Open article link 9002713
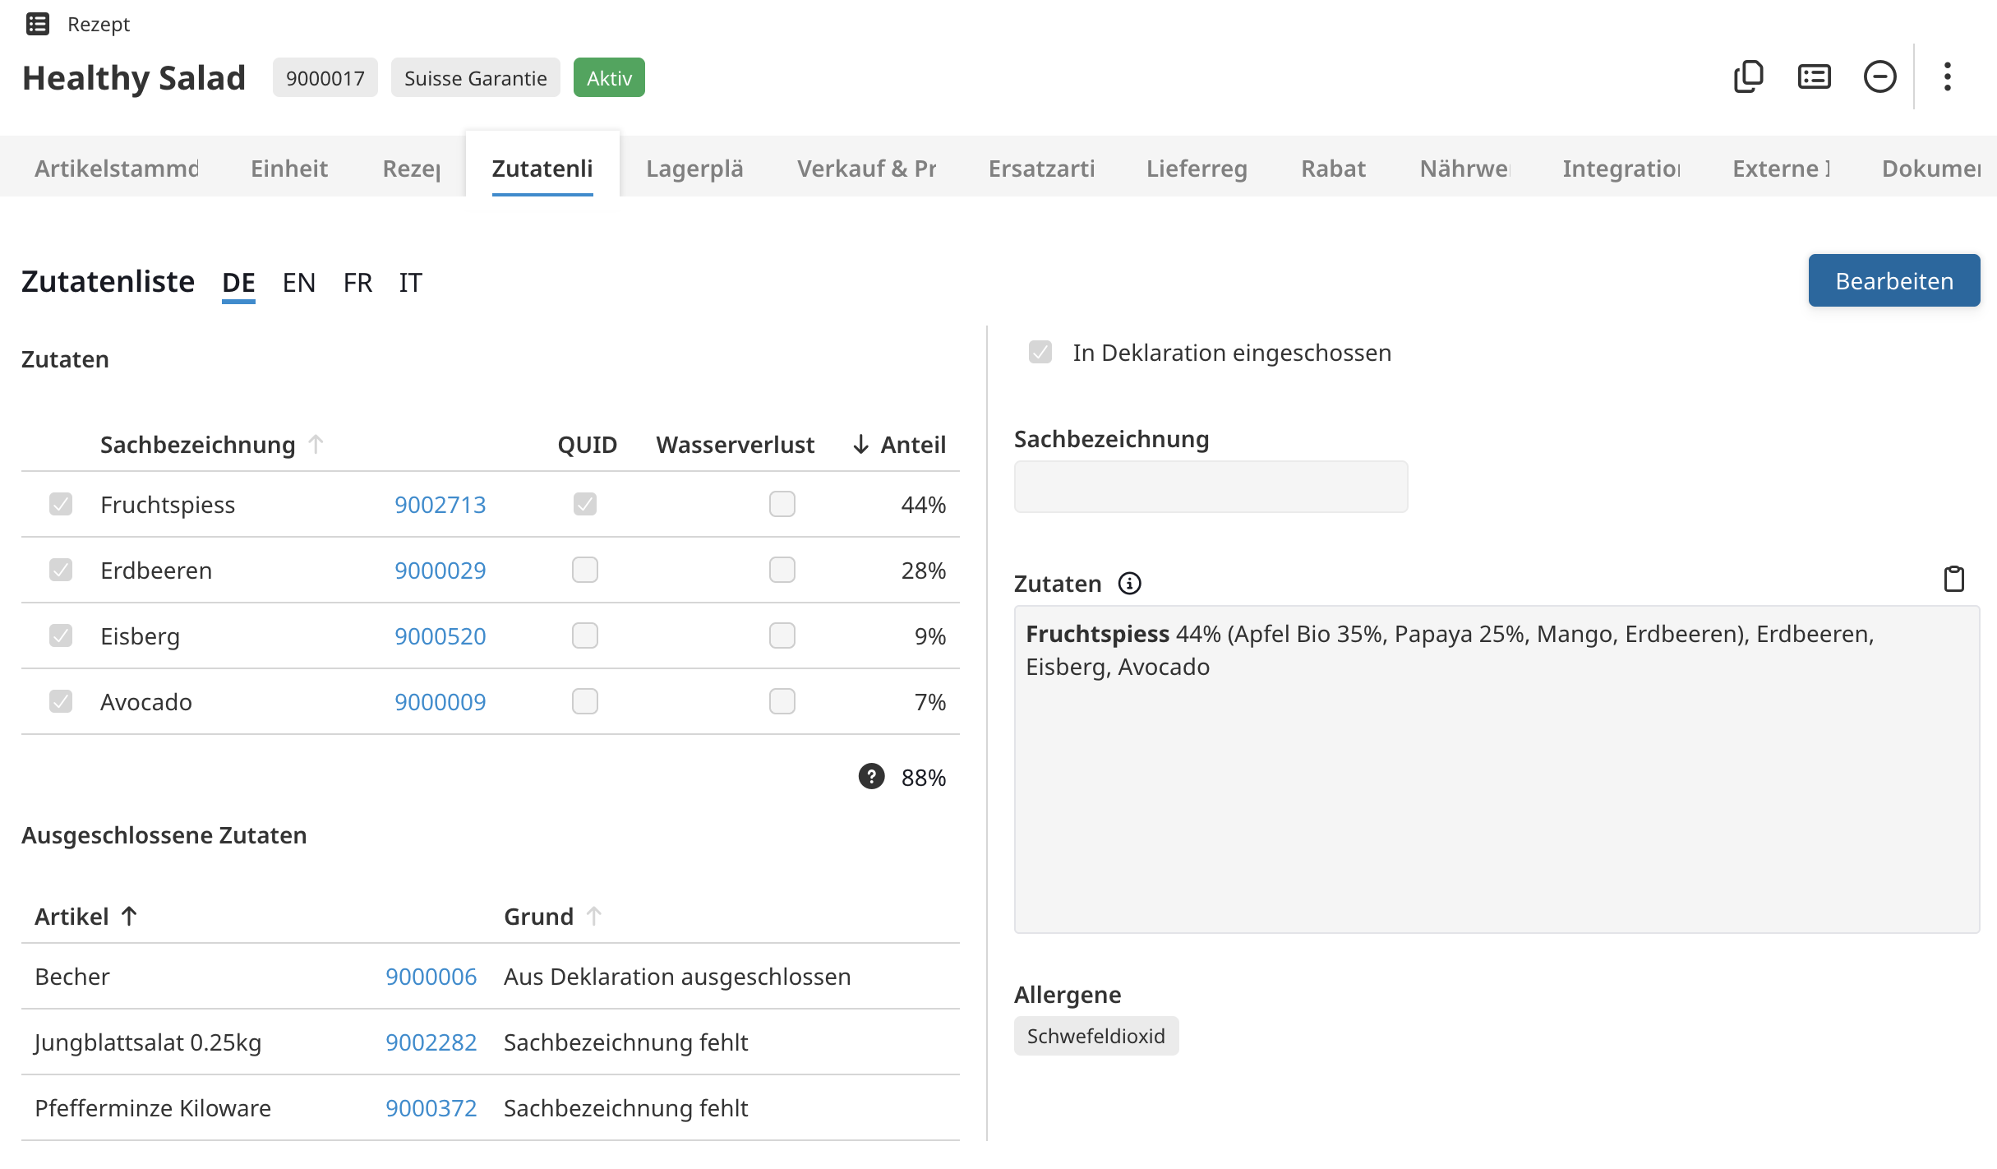Image resolution: width=1997 pixels, height=1169 pixels. point(440,505)
